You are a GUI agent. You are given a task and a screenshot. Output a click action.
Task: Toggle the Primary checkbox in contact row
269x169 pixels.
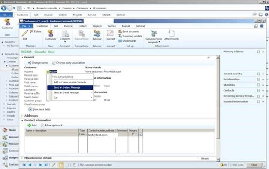[133, 134]
